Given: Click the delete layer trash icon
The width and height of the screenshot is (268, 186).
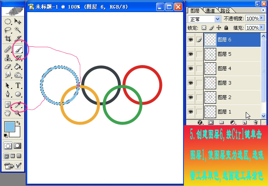Looking at the screenshot, I should pos(256,122).
